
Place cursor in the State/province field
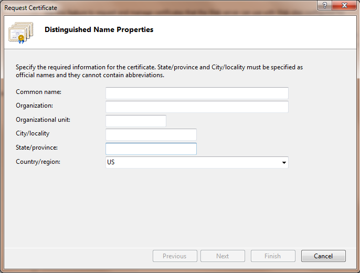tap(151, 149)
